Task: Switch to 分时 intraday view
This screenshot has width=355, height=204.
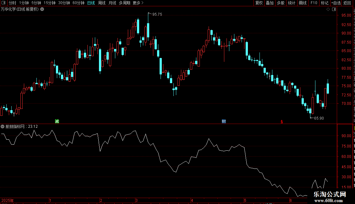Action: coord(13,3)
